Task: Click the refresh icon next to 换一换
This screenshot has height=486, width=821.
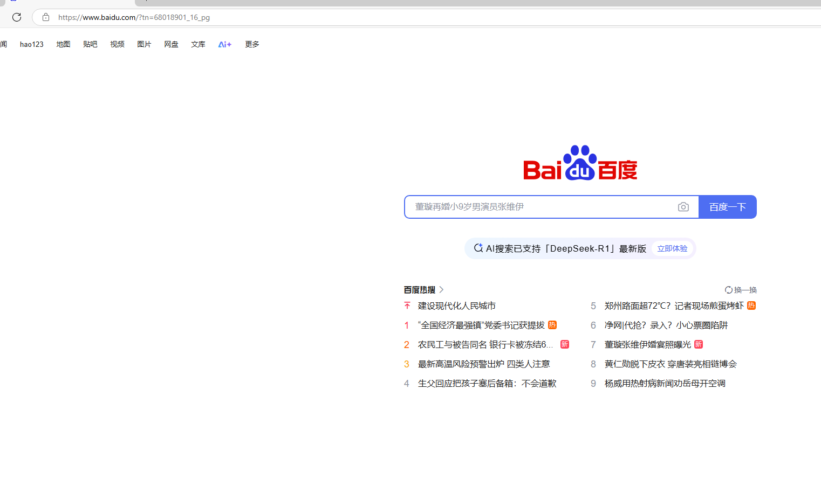Action: pyautogui.click(x=729, y=290)
